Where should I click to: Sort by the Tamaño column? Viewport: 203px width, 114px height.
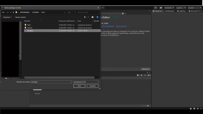(96, 21)
